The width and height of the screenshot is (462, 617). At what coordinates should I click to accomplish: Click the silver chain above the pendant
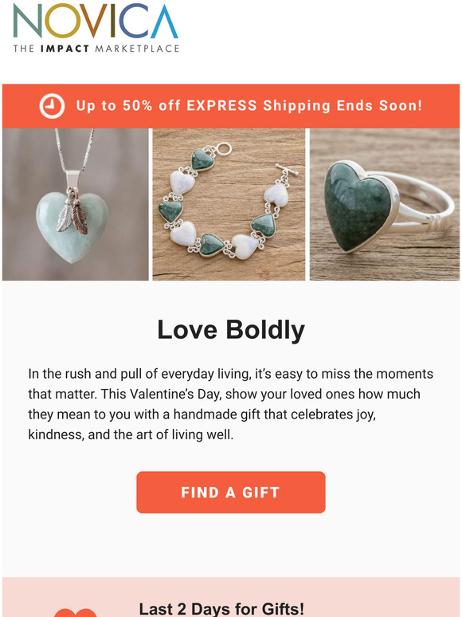click(74, 149)
